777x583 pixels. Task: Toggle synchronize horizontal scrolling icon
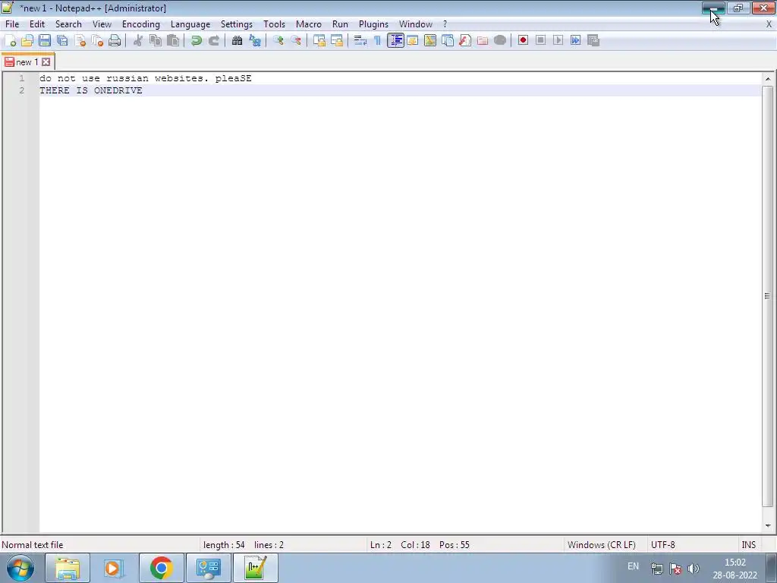coord(337,41)
